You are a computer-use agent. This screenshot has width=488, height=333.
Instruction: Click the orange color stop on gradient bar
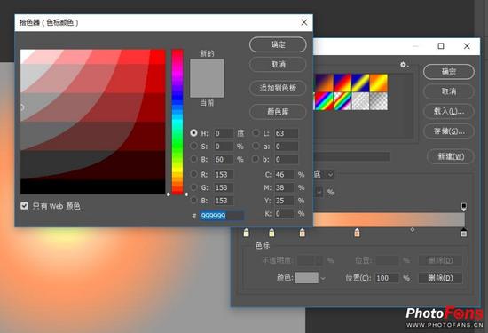357,233
